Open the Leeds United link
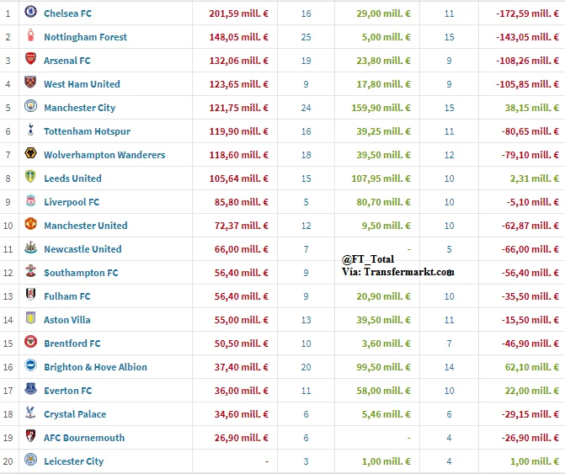This screenshot has width=565, height=474. (72, 178)
